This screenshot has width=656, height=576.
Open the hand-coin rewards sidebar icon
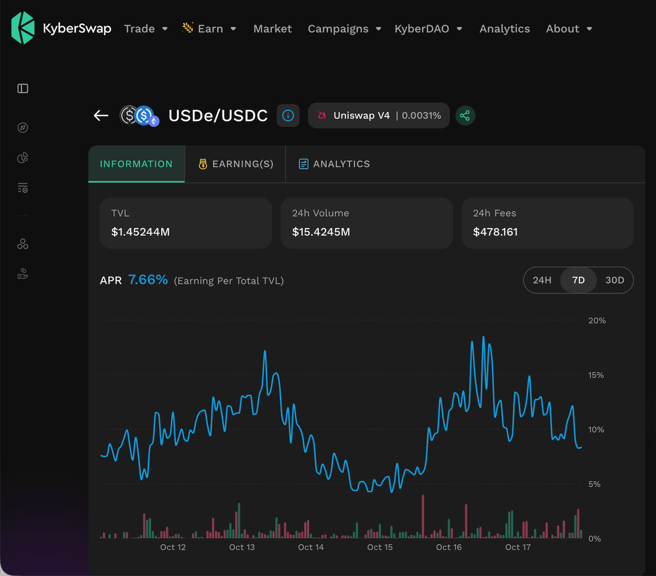click(x=22, y=274)
